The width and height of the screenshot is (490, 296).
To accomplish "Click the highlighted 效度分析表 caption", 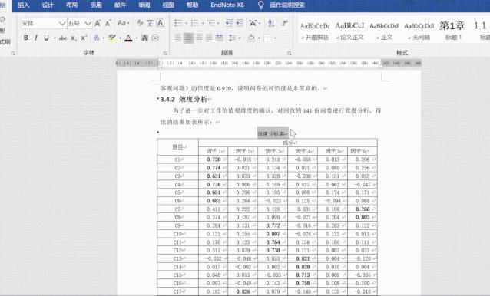I will 273,133.
